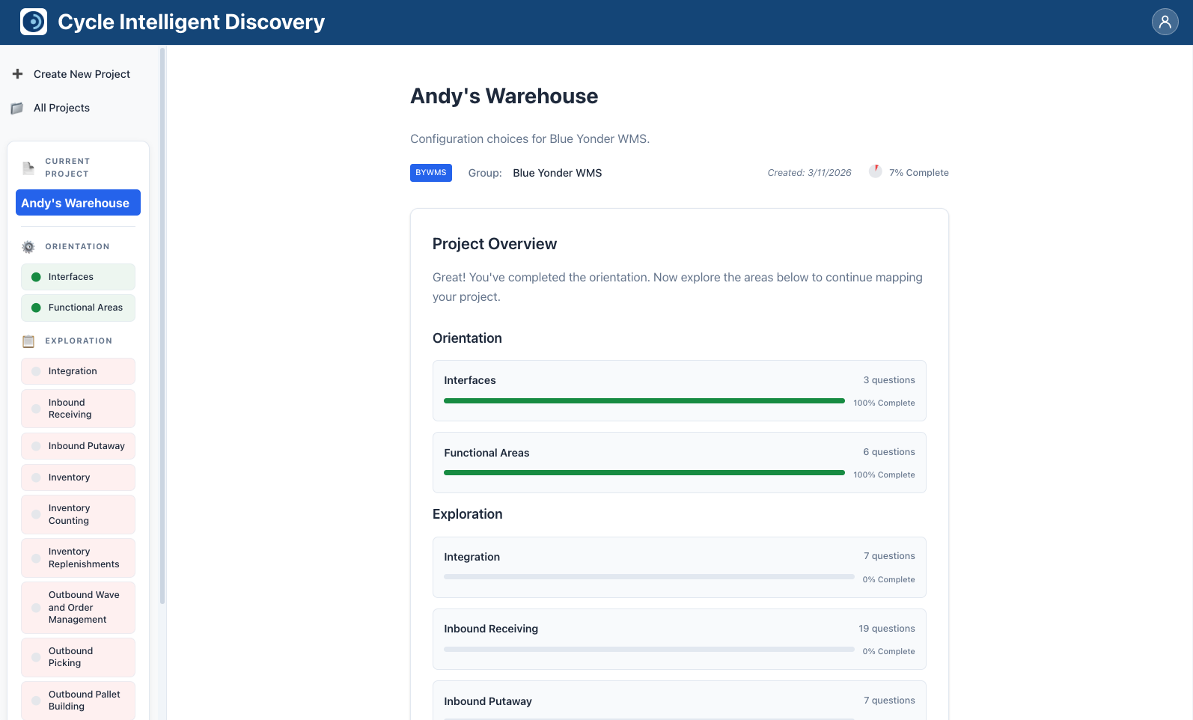Open the user profile avatar icon
The image size is (1193, 720).
[1165, 22]
